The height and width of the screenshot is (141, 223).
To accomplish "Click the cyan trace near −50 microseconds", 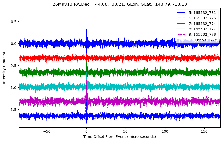I will coord(47,86).
